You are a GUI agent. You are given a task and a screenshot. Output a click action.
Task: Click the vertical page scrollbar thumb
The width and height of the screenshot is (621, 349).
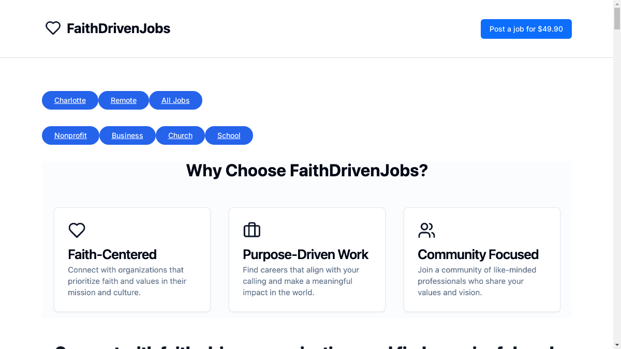point(617,16)
